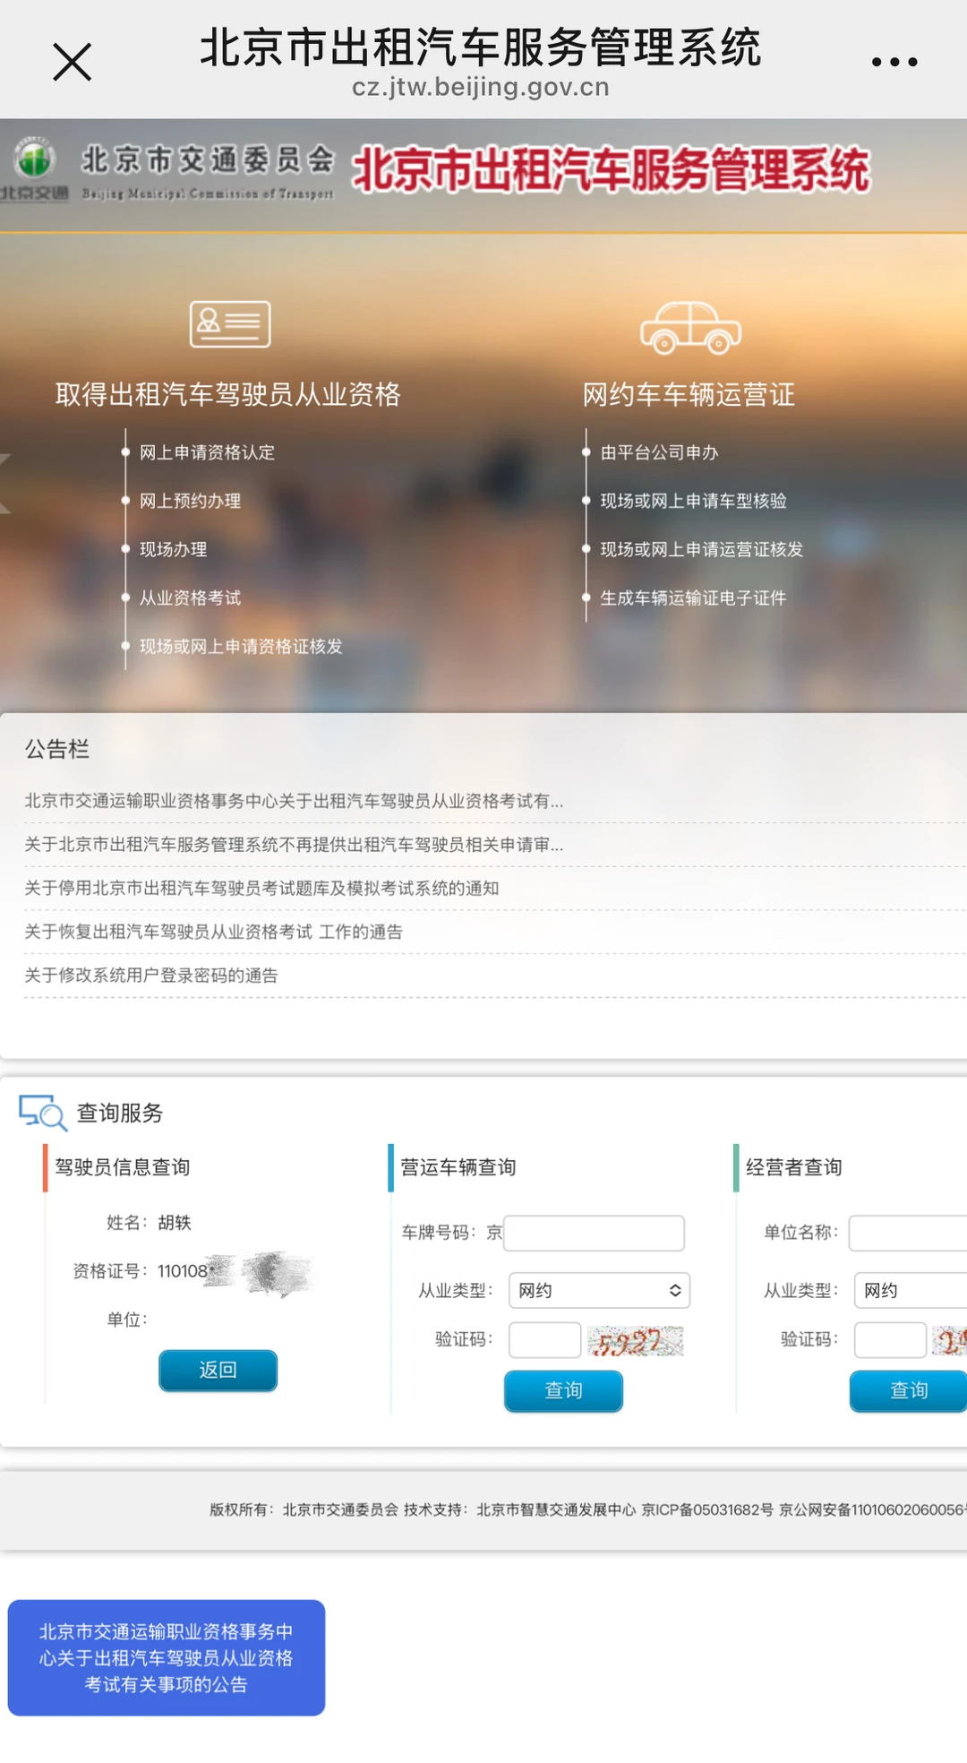The image size is (967, 1763).
Task: Click the URL cz.jtw.beijing.gov.cn
Action: [x=481, y=87]
